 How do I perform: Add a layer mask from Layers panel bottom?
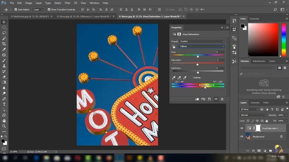pyautogui.click(x=259, y=151)
